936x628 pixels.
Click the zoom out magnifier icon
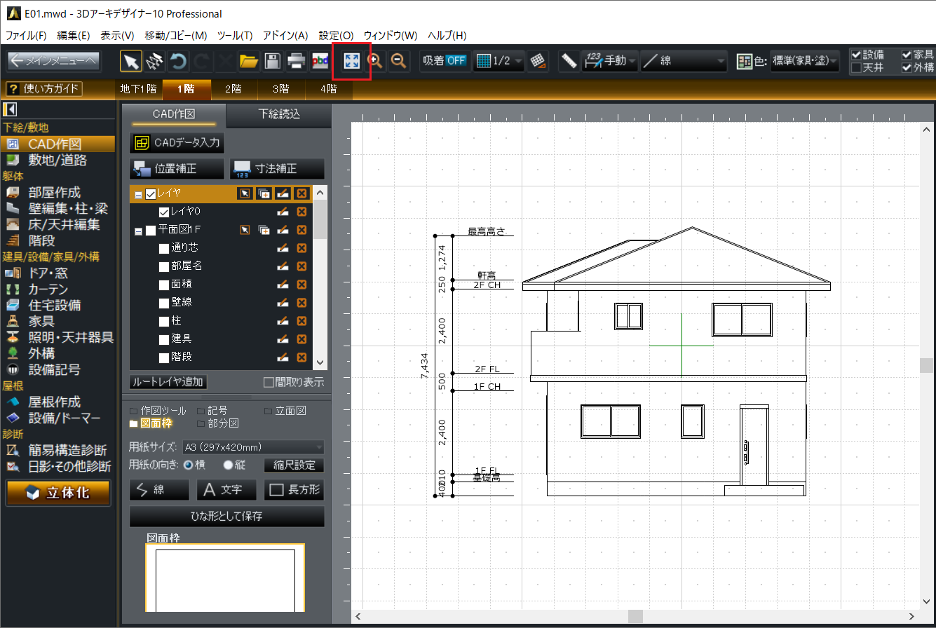click(x=399, y=61)
